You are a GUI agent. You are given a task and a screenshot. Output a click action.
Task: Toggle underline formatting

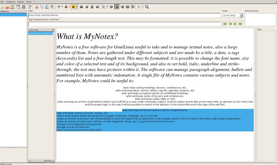pyautogui.click(x=92, y=7)
